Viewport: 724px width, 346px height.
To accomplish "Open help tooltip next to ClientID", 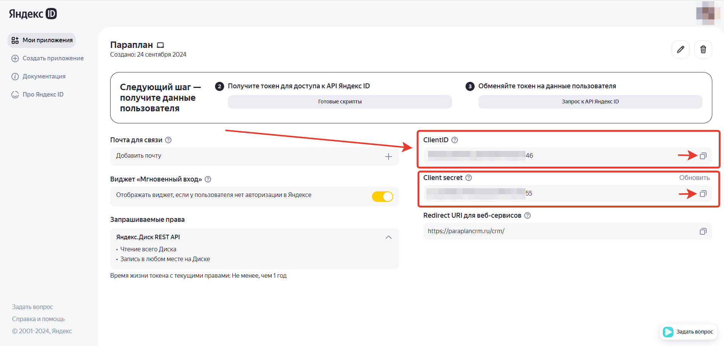I will 455,140.
